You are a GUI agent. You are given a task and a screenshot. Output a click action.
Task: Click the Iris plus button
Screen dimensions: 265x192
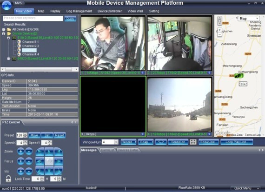tap(20, 171)
